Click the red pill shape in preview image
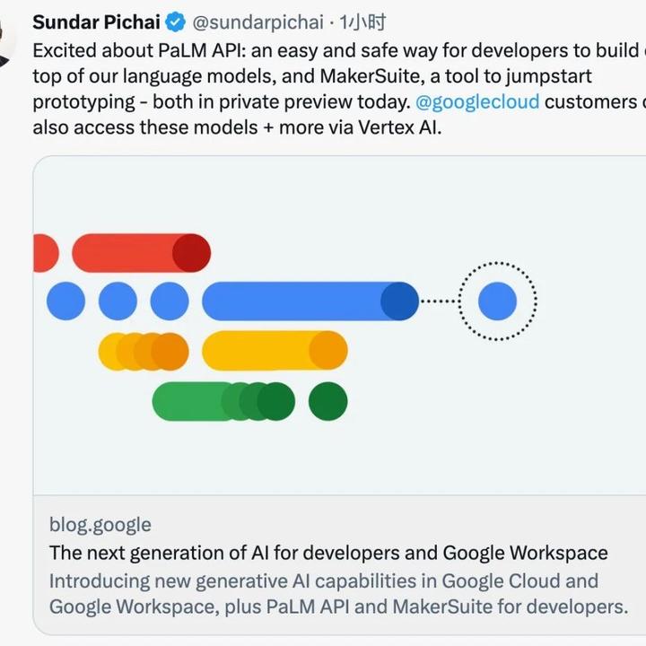 [141, 252]
